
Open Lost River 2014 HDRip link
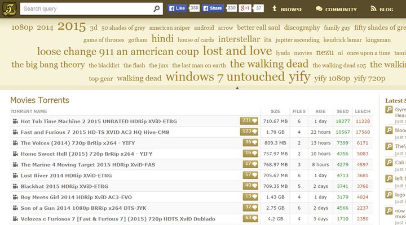coord(67,175)
